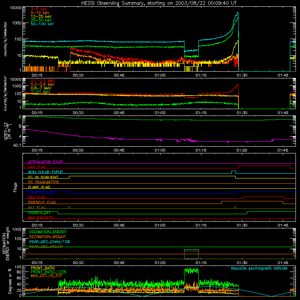Viewport: 300px width, 300px height.
Task: Select the red 3-6 keV legend entry
Action: click(39, 9)
